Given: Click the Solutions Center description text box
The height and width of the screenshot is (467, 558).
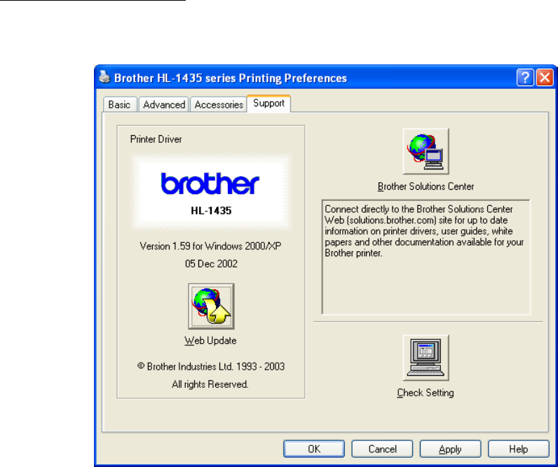Looking at the screenshot, I should (x=426, y=257).
